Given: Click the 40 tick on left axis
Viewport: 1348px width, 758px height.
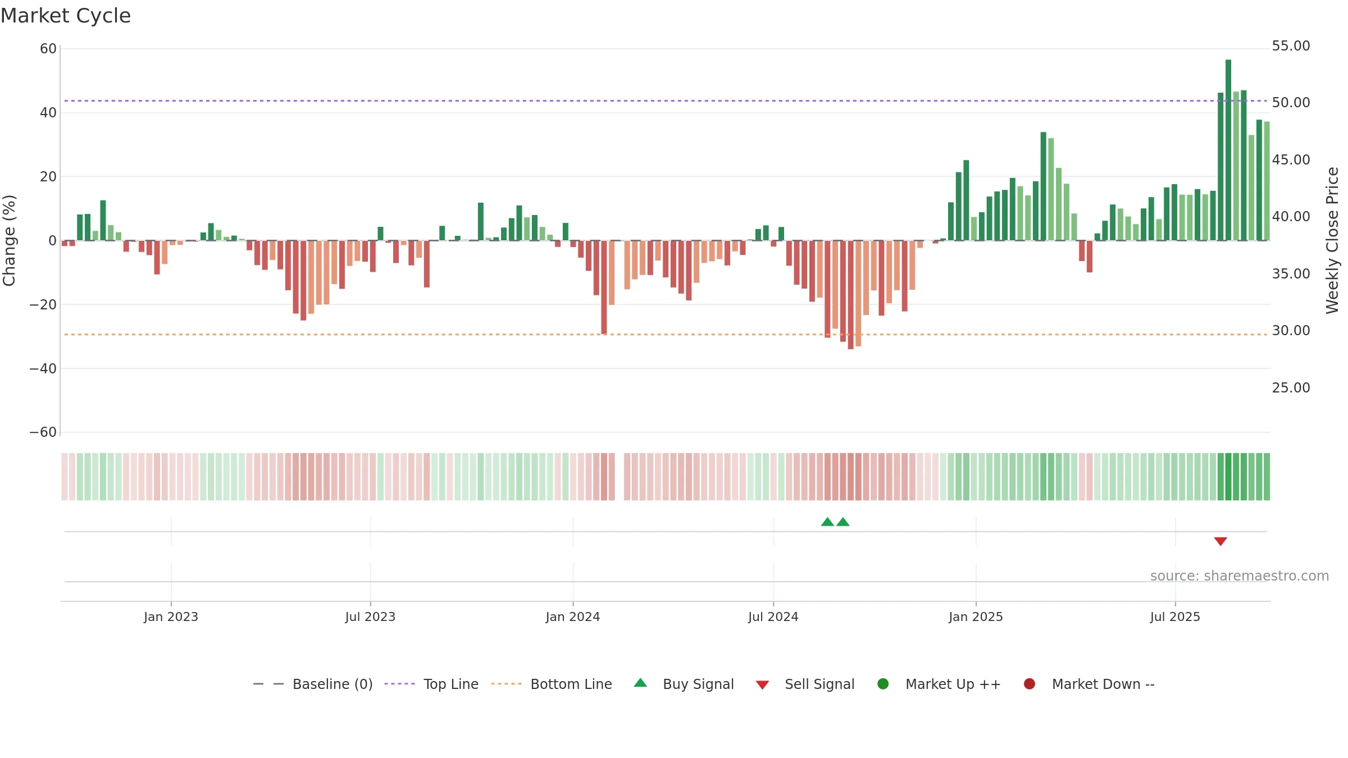Looking at the screenshot, I should [48, 113].
